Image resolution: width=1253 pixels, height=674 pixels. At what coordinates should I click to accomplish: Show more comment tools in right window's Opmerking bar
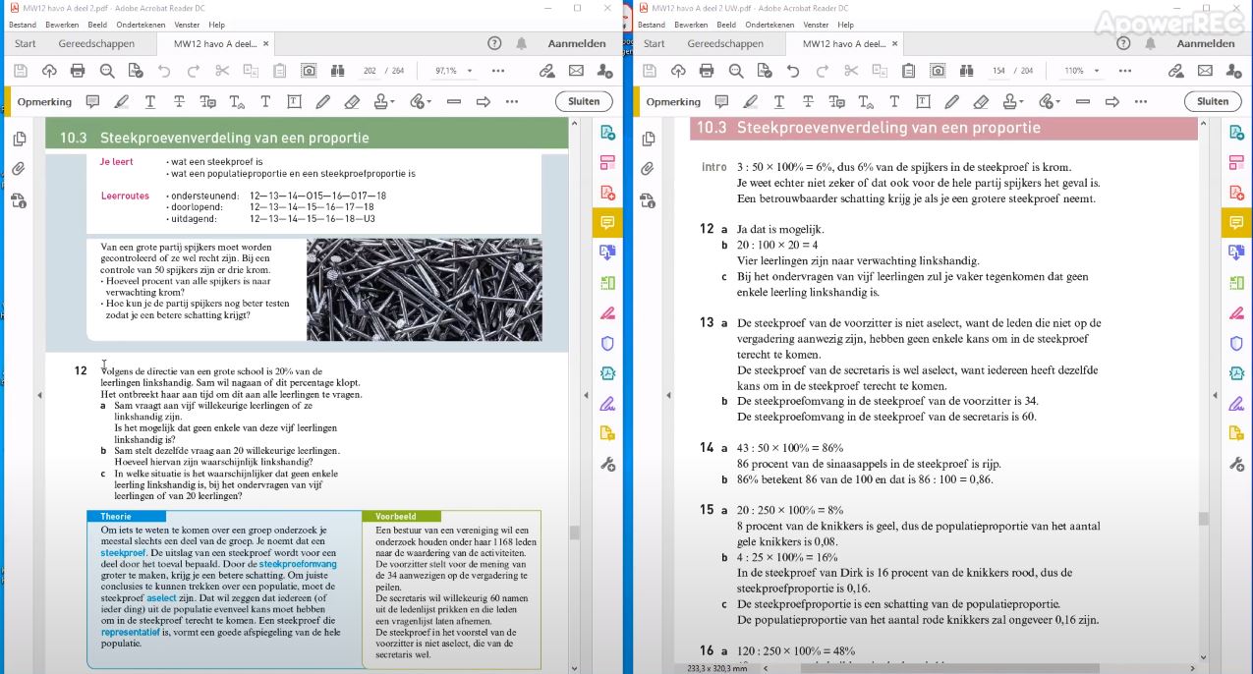point(1140,101)
